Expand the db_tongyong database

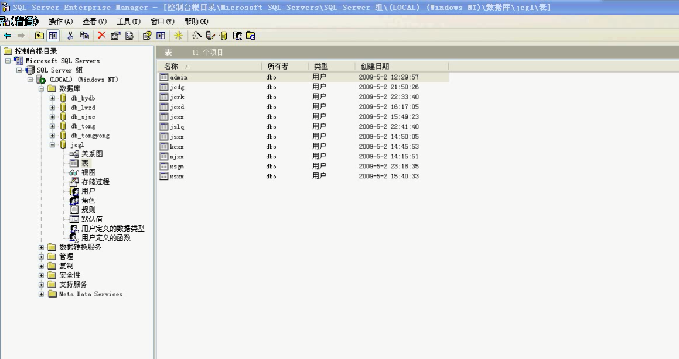52,136
